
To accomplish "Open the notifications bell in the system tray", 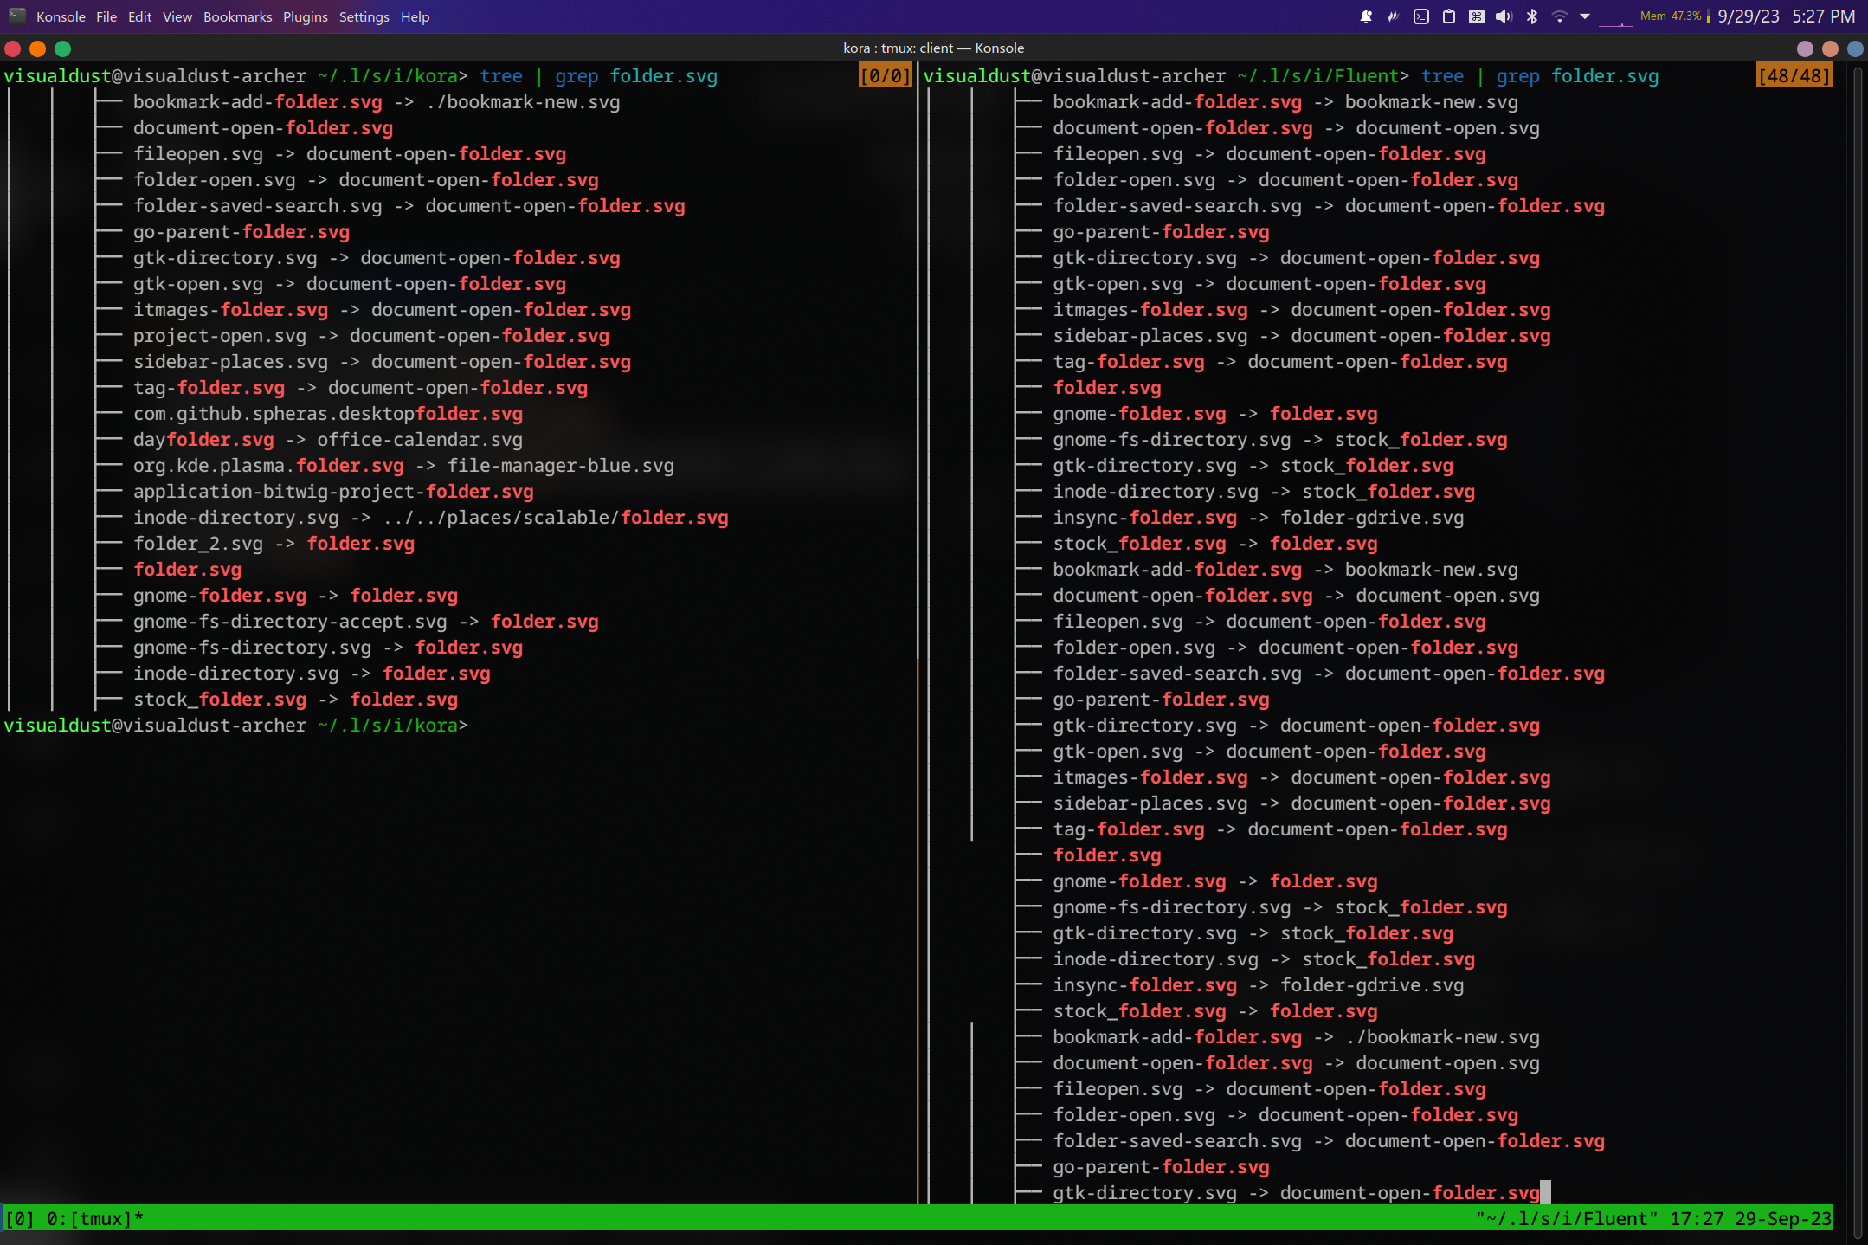I will coord(1366,16).
